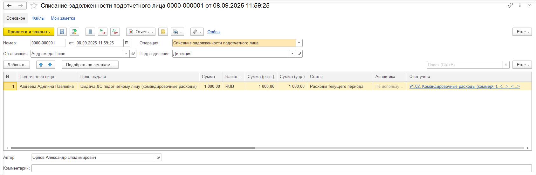Image resolution: width=536 pixels, height=175 pixels.
Task: Click the table search field Поиск
Action: [x=465, y=65]
